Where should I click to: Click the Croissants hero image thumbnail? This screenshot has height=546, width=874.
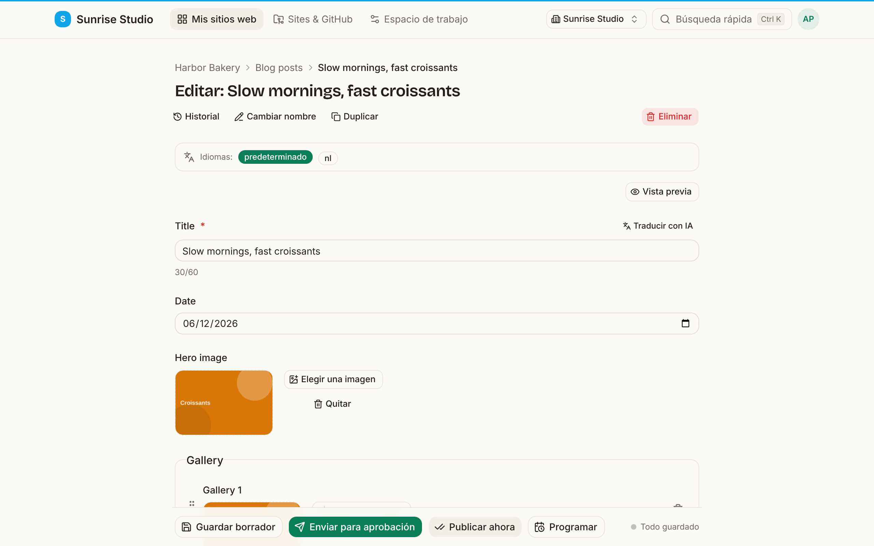pos(224,403)
